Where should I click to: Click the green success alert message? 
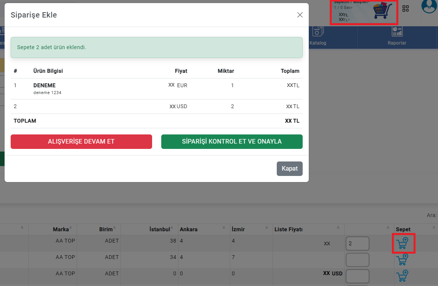pyautogui.click(x=156, y=47)
